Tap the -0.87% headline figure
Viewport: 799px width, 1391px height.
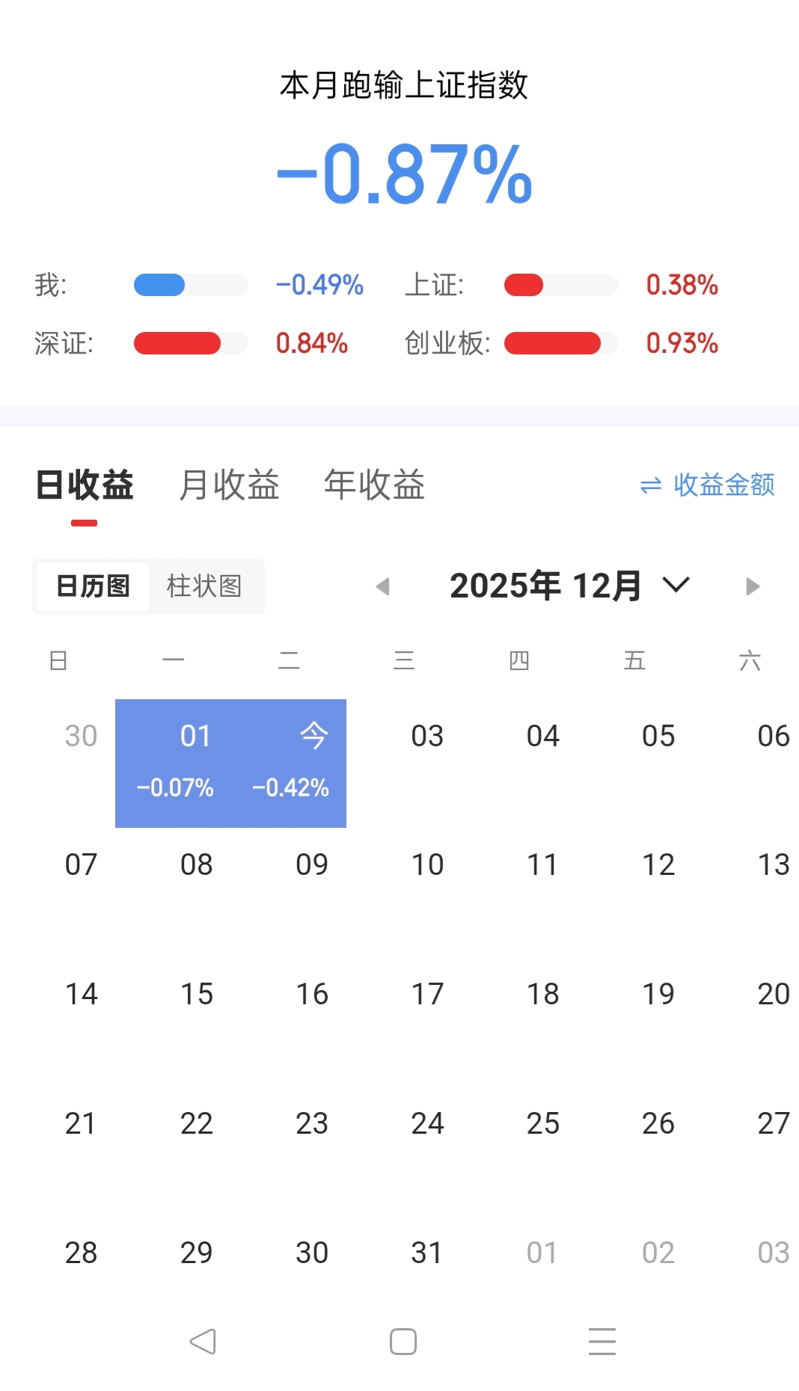click(404, 174)
